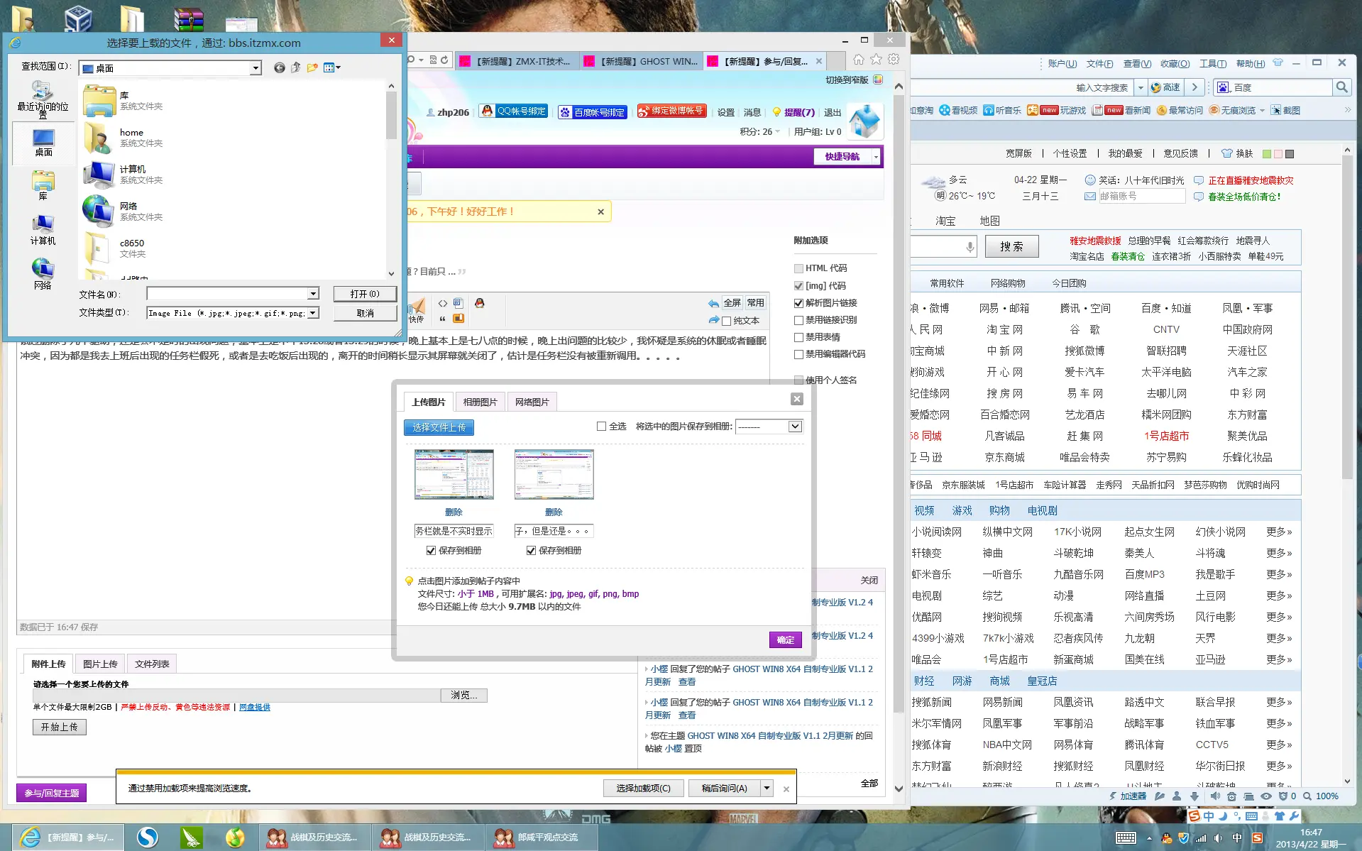Open 截图 screenshot tool in Sogou toolbar
1362x851 pixels.
[x=1285, y=111]
